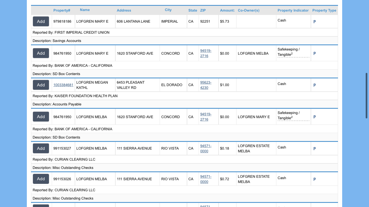The height and width of the screenshot is (207, 369).
Task: Click the Amount: column header
Action: click(227, 10)
